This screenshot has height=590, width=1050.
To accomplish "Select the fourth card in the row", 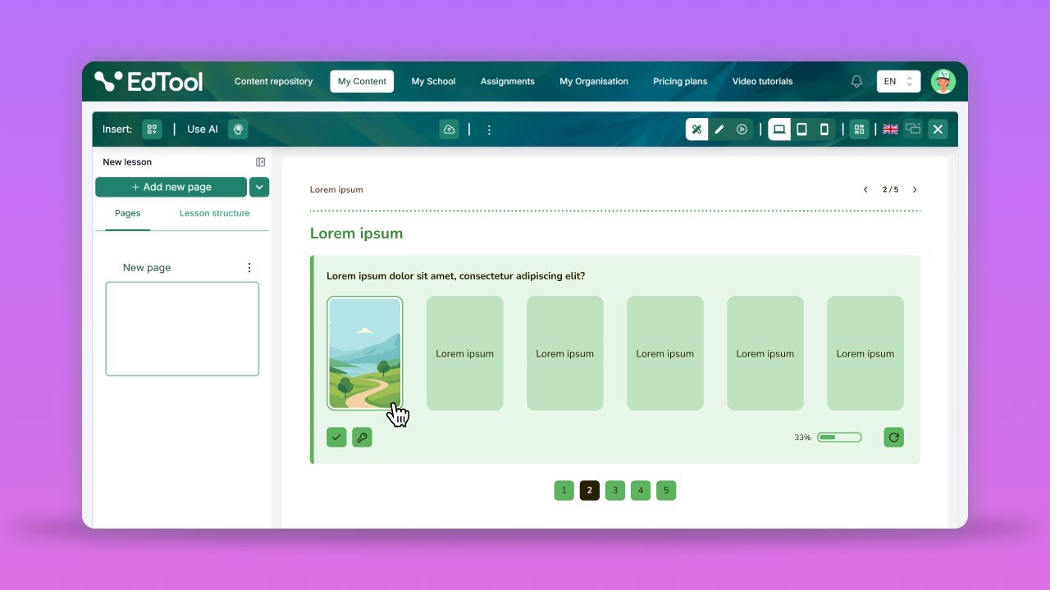I will 665,353.
